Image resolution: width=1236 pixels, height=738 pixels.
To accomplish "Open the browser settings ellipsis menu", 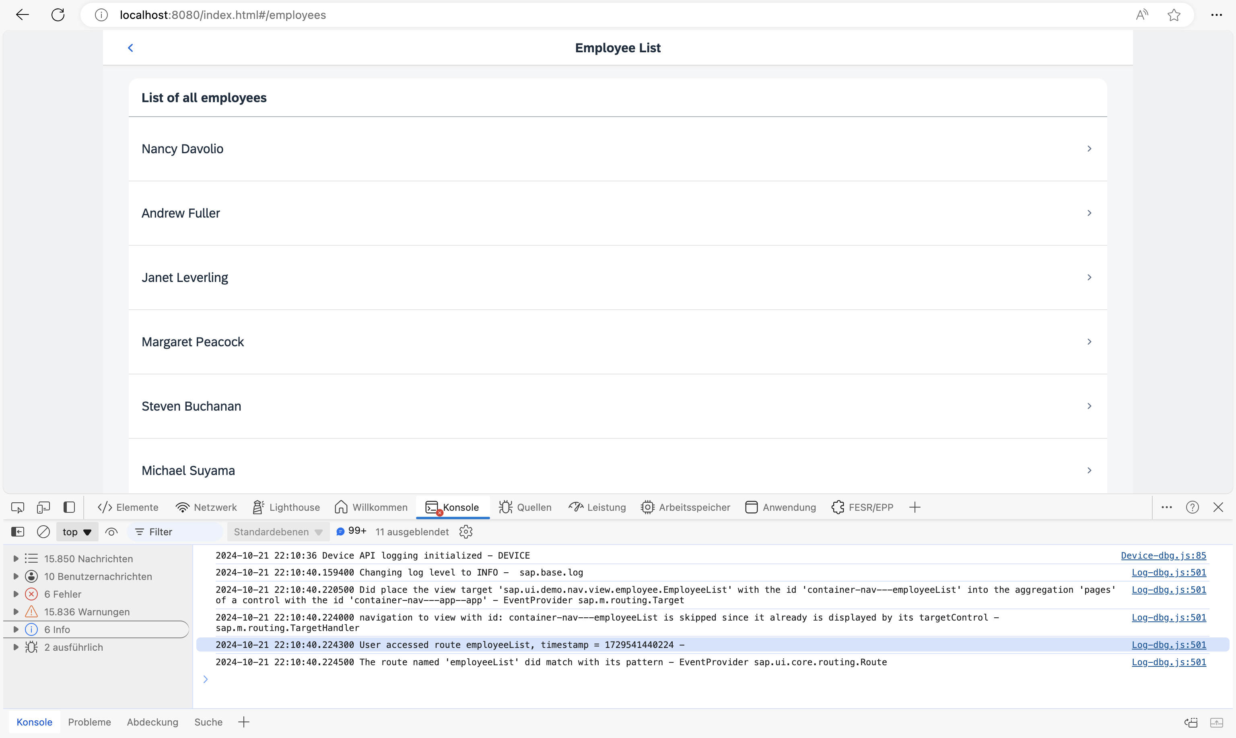I will click(1217, 15).
